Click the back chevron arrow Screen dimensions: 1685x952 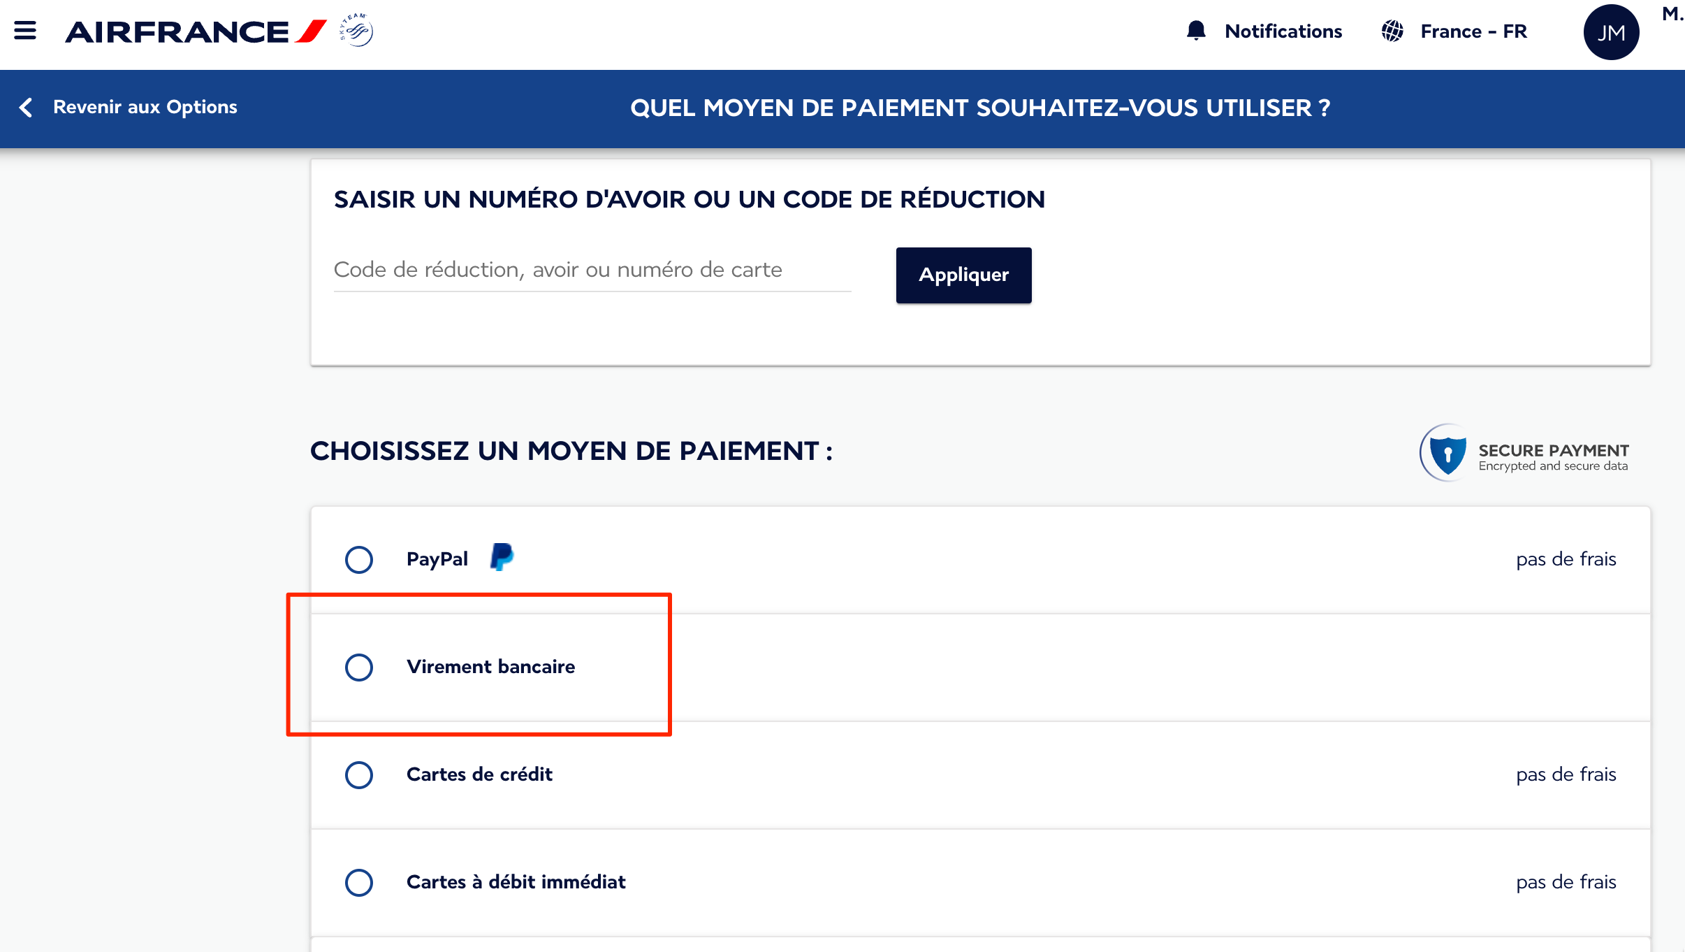click(x=26, y=107)
